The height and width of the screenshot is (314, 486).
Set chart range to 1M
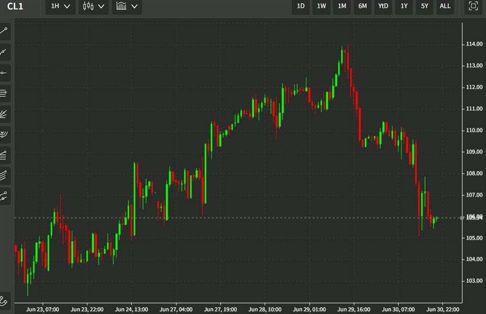coord(342,6)
